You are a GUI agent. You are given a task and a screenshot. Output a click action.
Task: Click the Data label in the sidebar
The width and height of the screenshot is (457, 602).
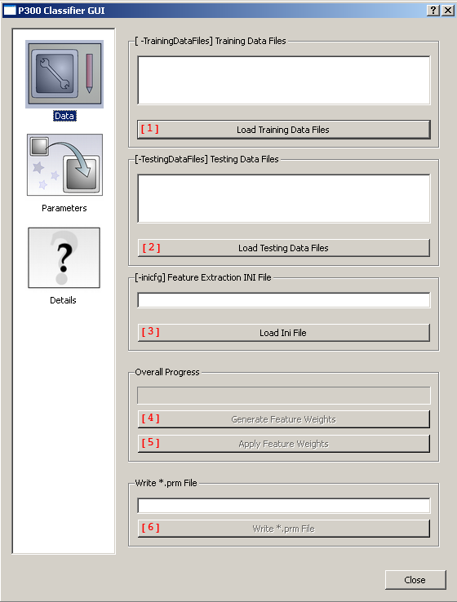pyautogui.click(x=64, y=116)
